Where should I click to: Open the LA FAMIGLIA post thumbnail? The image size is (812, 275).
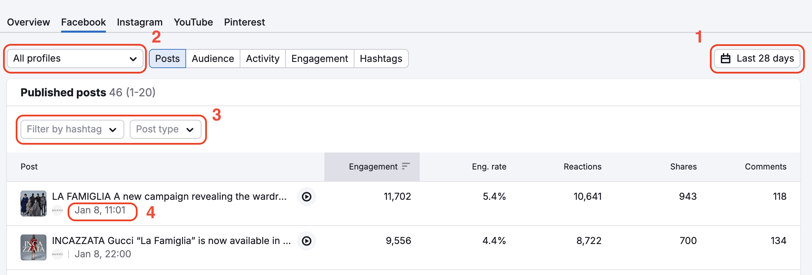click(x=33, y=204)
